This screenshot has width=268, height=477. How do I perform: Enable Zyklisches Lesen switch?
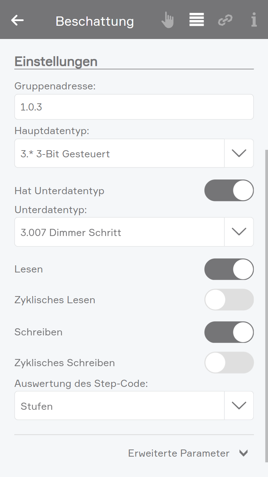pos(229,300)
